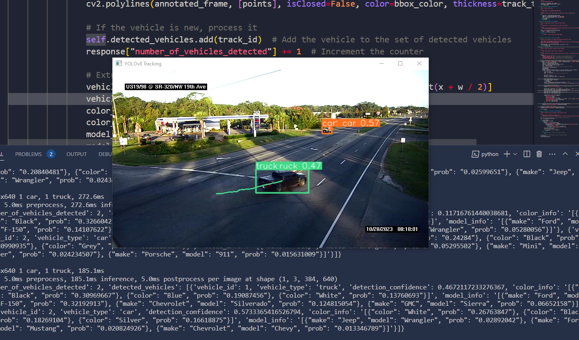Click the highlighted 'self' keyword in code
Screen dimensions: 579x340
96,40
